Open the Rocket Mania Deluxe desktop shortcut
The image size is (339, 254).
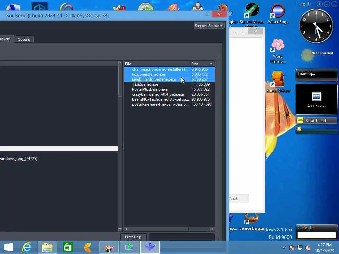click(252, 15)
